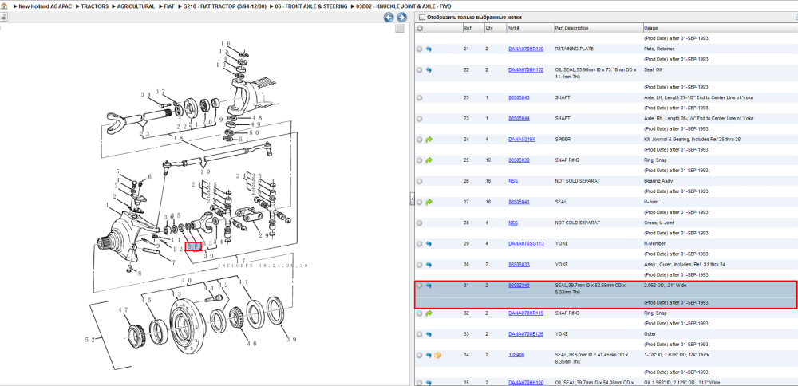The width and height of the screenshot is (798, 386).
Task: Click the 'H-Member' usage text
Action: pyautogui.click(x=655, y=243)
